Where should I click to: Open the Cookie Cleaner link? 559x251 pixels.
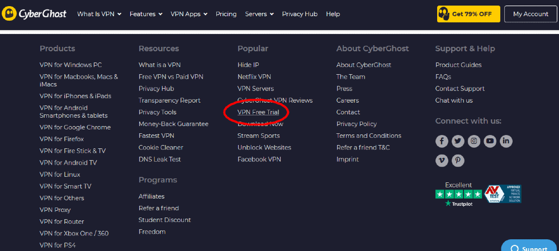coord(161,147)
